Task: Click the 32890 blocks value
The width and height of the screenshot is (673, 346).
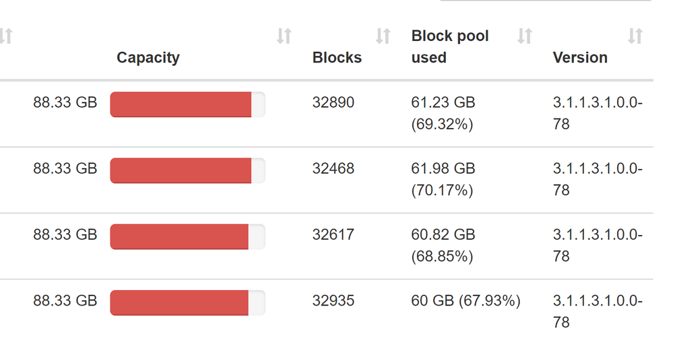Action: (333, 102)
